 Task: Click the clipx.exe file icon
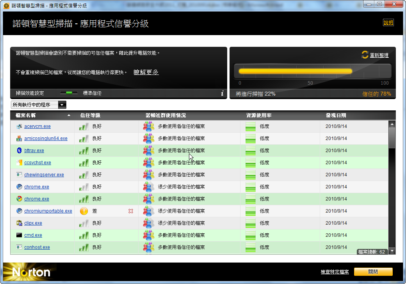pyautogui.click(x=19, y=223)
